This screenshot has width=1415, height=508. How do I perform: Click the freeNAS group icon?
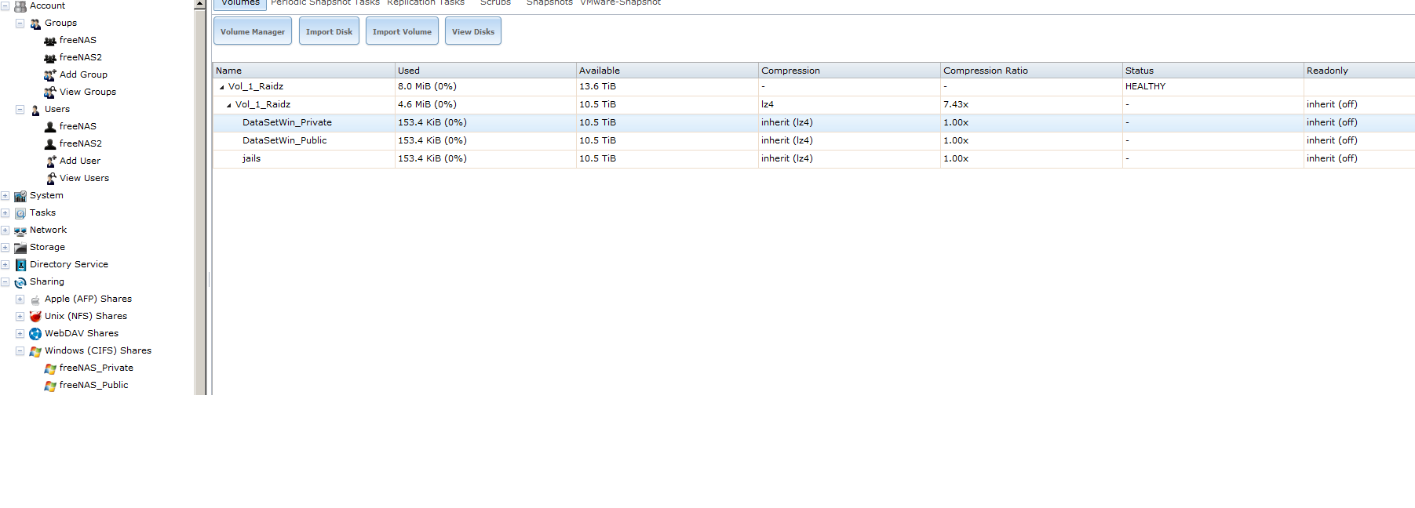click(50, 41)
